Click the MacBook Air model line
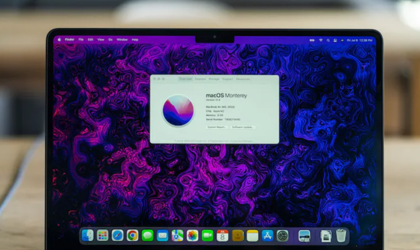This screenshot has width=420, height=250. pyautogui.click(x=220, y=107)
